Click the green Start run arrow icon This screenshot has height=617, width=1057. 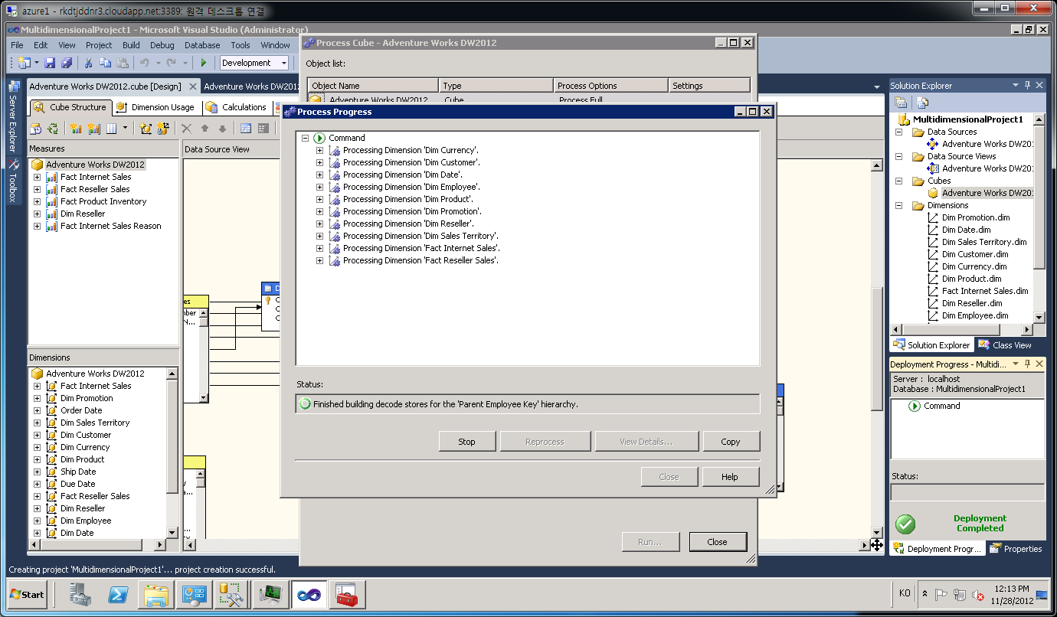point(203,63)
